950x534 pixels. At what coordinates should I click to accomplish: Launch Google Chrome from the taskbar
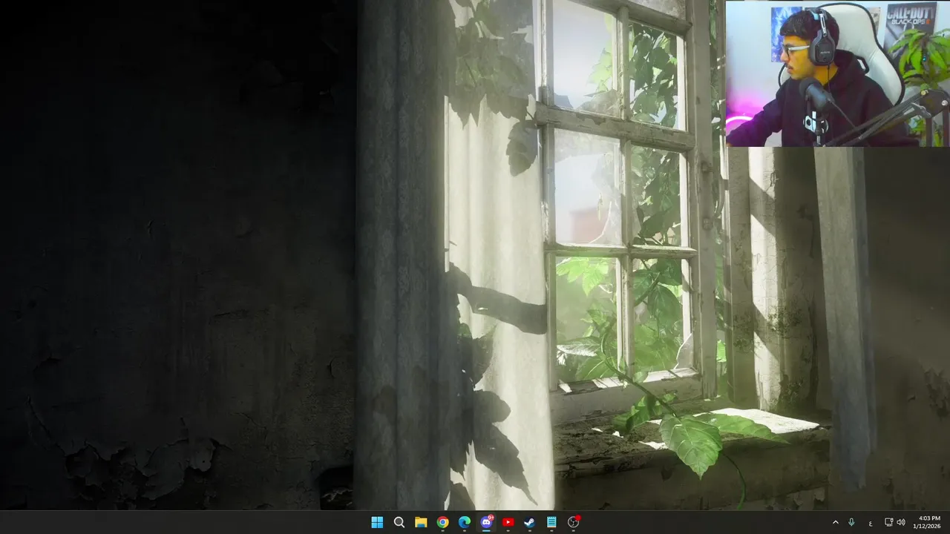(442, 522)
